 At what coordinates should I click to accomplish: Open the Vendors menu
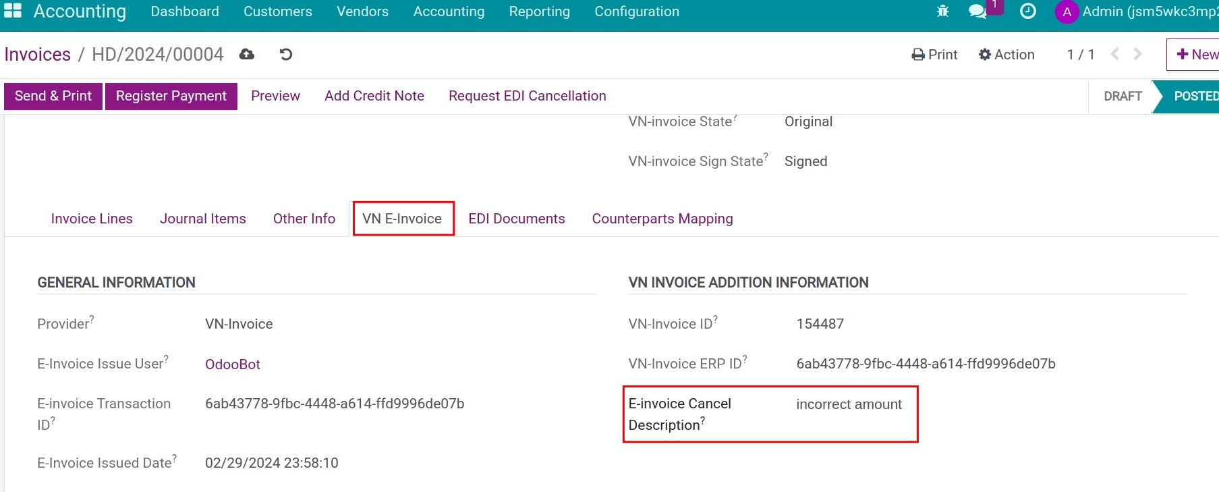pyautogui.click(x=363, y=11)
